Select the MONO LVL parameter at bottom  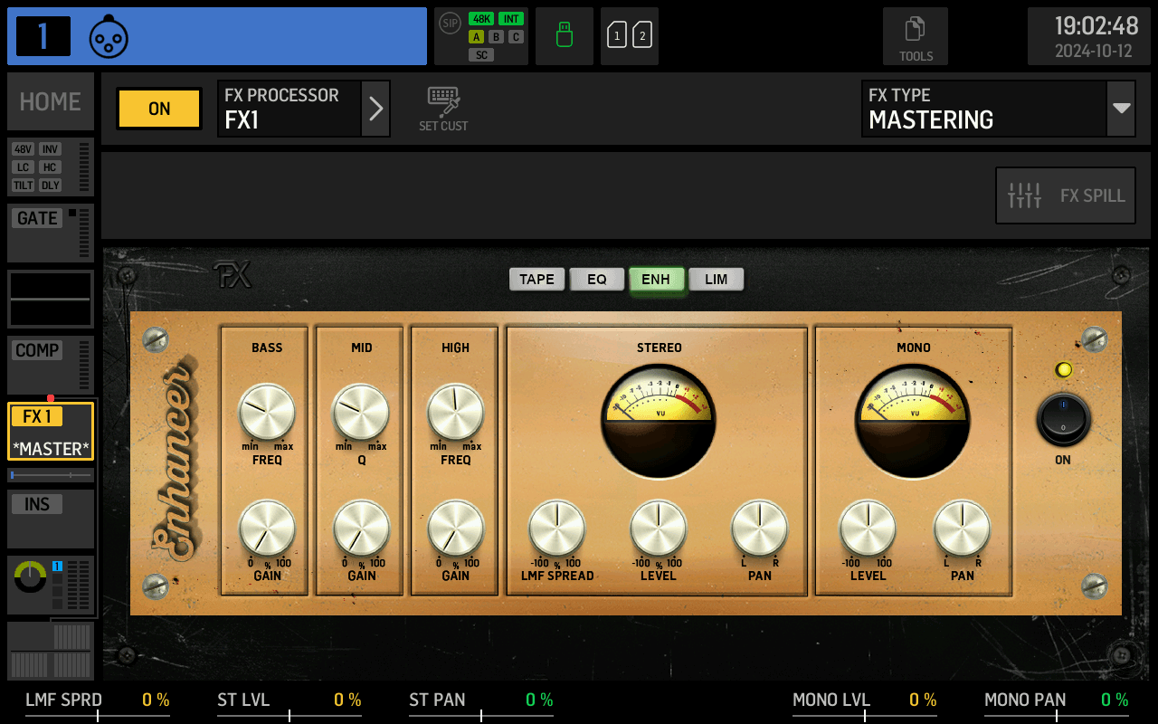pos(865,704)
